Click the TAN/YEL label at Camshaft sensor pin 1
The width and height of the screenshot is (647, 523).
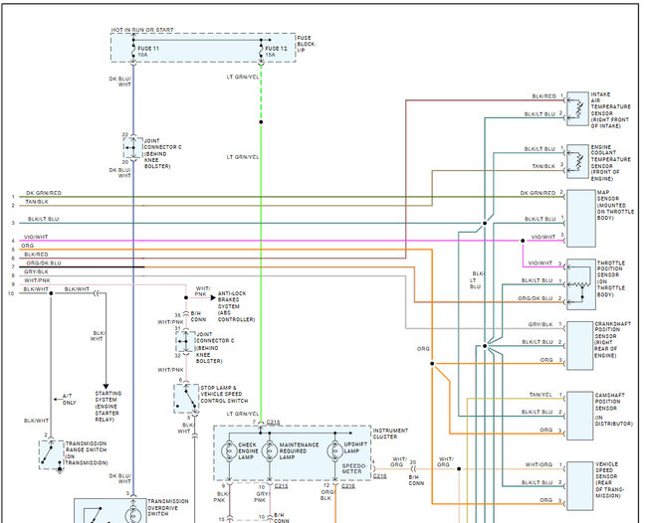540,395
